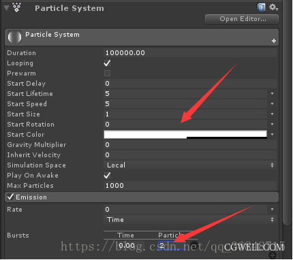This screenshot has width=293, height=260.
Task: Click the Start Lifetime value field
Action: click(185, 94)
